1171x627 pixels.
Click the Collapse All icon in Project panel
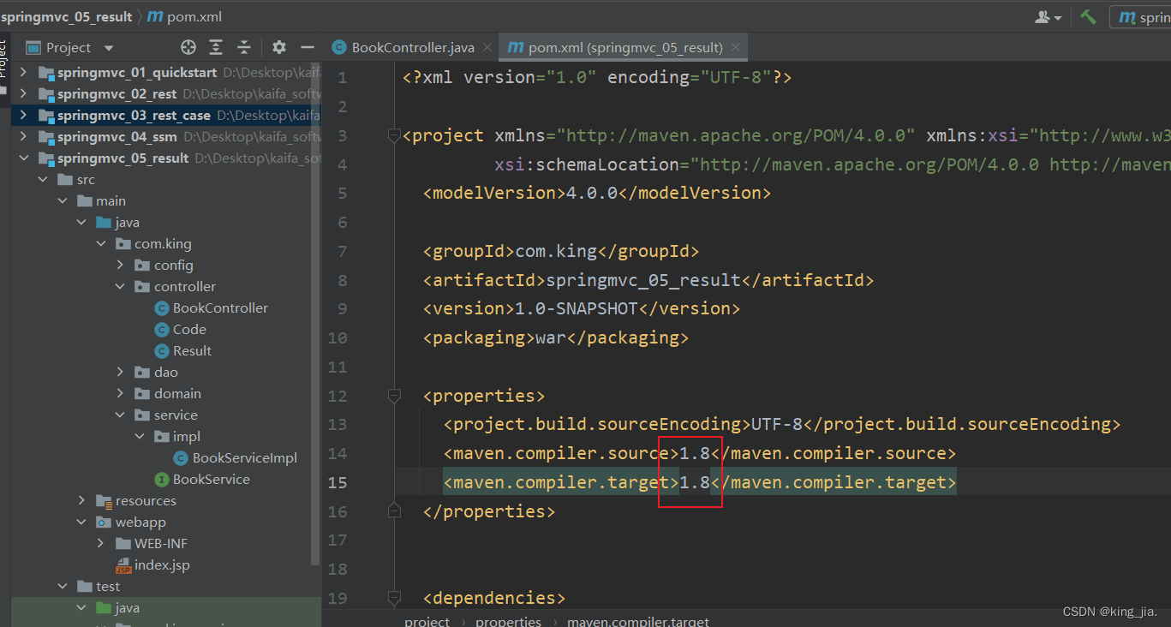[x=244, y=47]
